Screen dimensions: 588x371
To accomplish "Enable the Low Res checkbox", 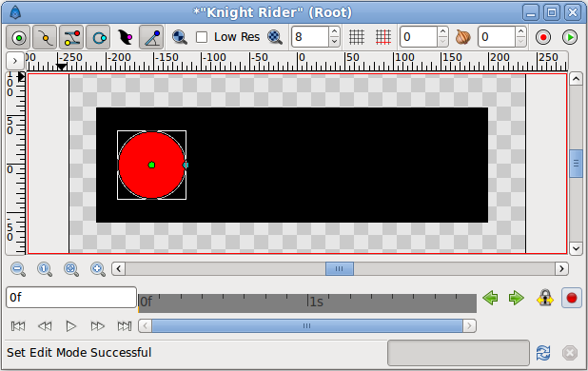I will (x=202, y=37).
